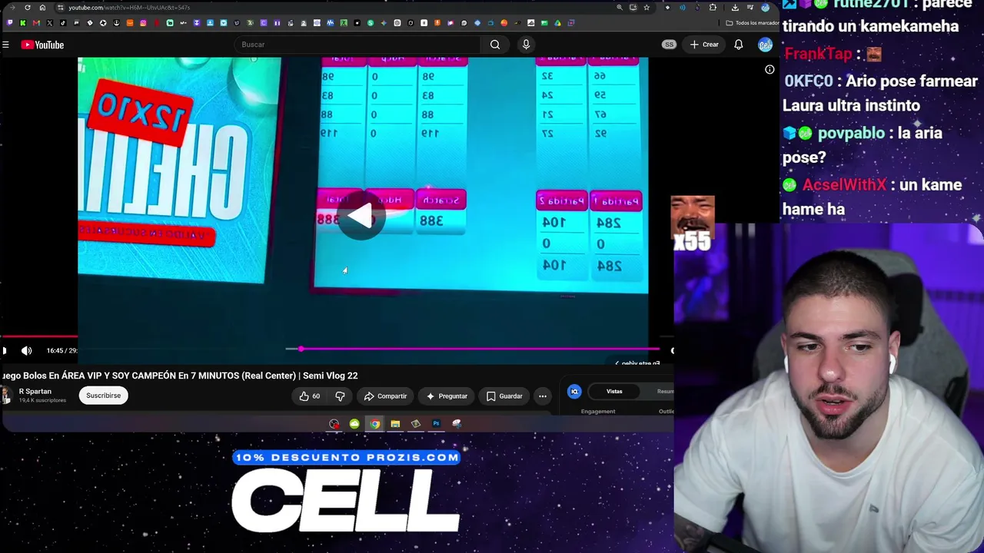Click the video title text

tap(180, 376)
